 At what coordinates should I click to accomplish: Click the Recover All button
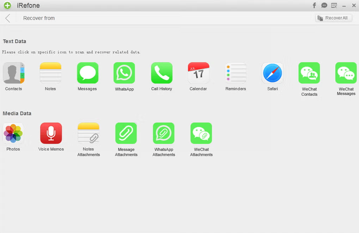point(334,18)
